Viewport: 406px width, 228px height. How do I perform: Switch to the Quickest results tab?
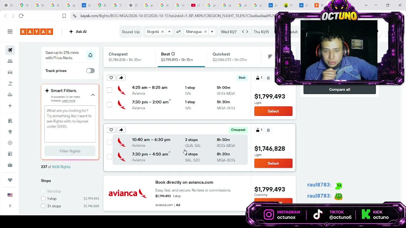click(x=234, y=57)
